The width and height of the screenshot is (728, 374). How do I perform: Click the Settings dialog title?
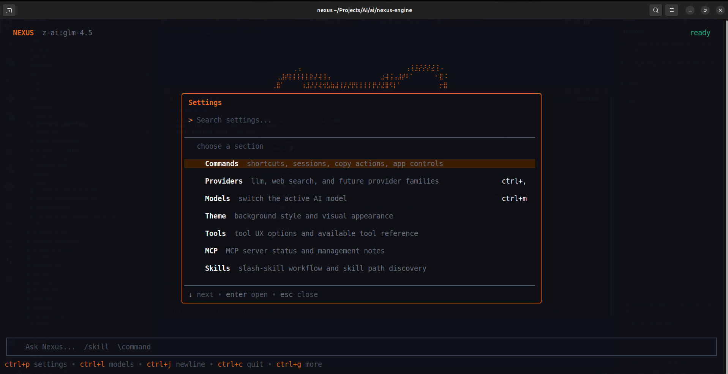tap(205, 102)
